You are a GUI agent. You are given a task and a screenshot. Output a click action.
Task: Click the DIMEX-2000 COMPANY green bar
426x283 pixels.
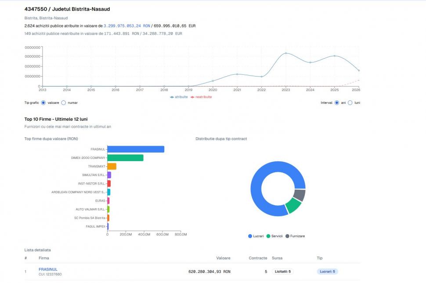coord(125,158)
